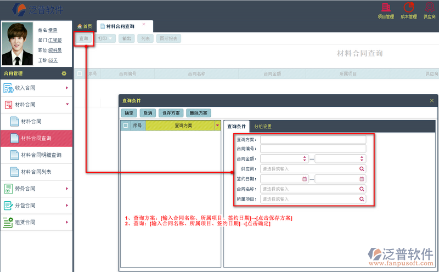439x272 pixels.
Task: Open the 查询方案 column dropdown arrow
Action: pyautogui.click(x=217, y=126)
